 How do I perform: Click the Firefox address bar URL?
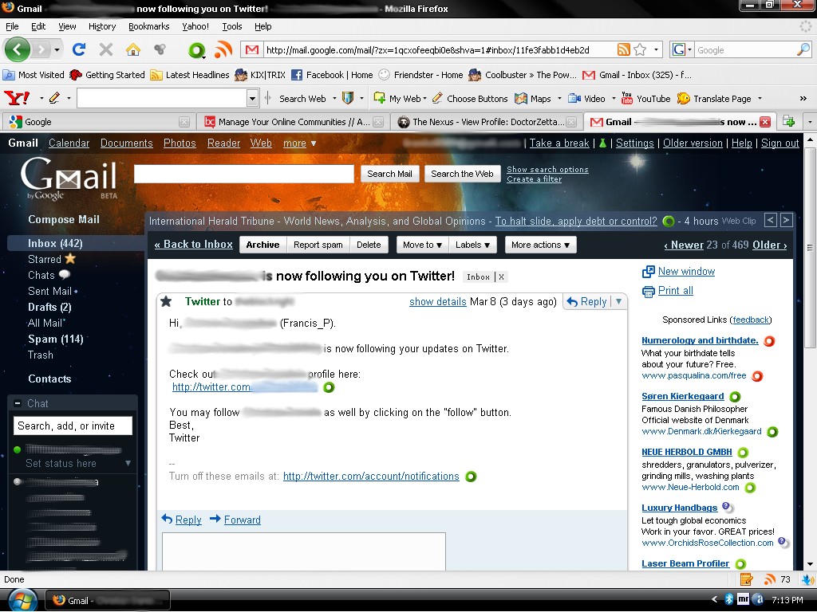pyautogui.click(x=428, y=50)
